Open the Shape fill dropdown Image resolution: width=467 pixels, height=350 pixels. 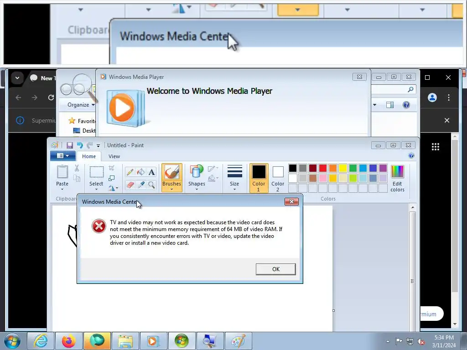[x=213, y=178]
